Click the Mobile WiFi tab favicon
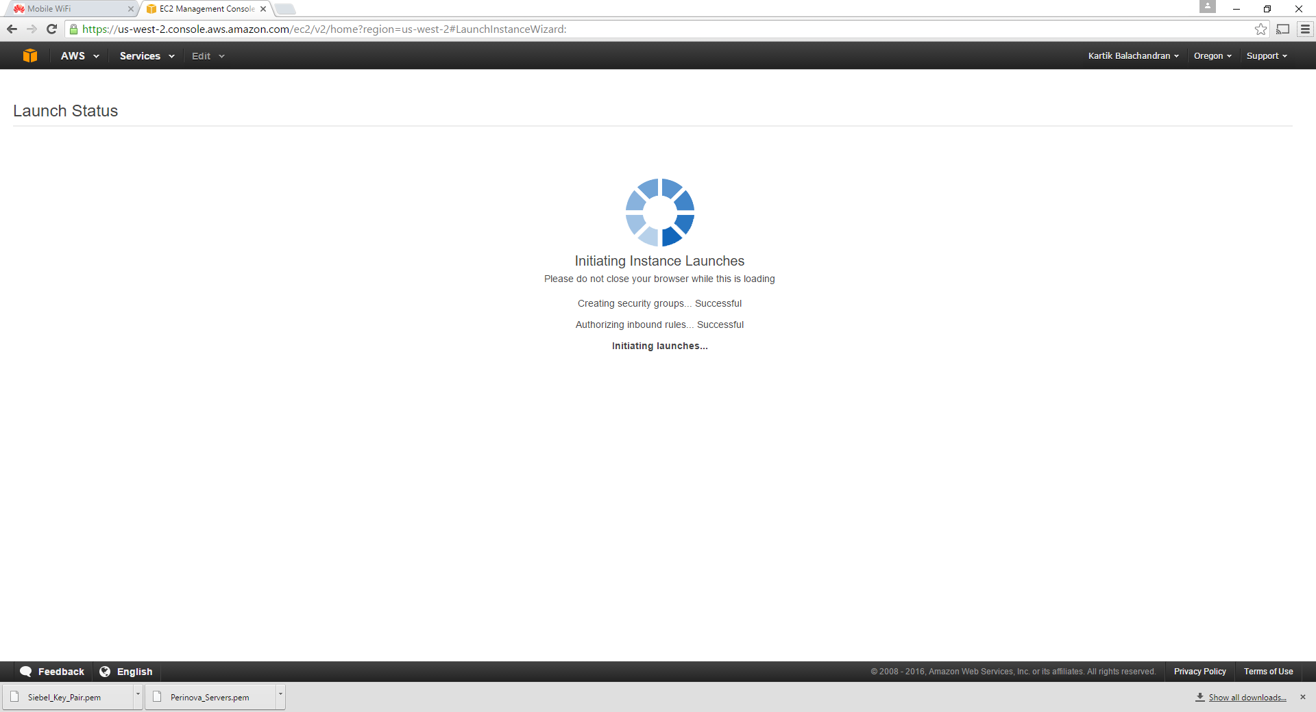The height and width of the screenshot is (712, 1316). point(19,9)
